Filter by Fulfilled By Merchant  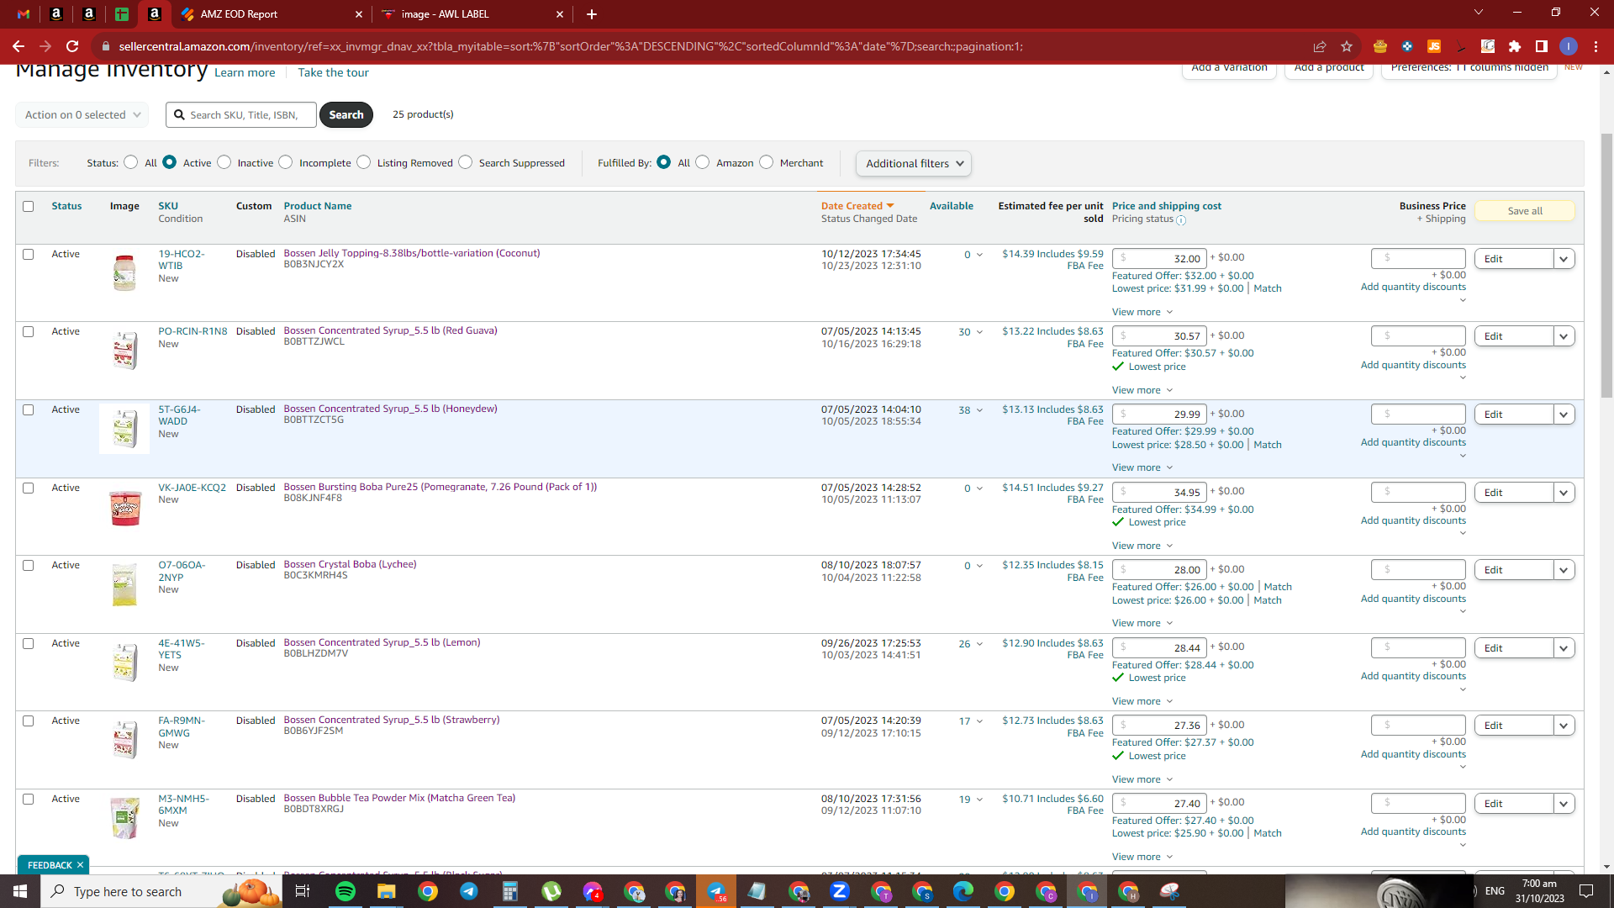(767, 162)
